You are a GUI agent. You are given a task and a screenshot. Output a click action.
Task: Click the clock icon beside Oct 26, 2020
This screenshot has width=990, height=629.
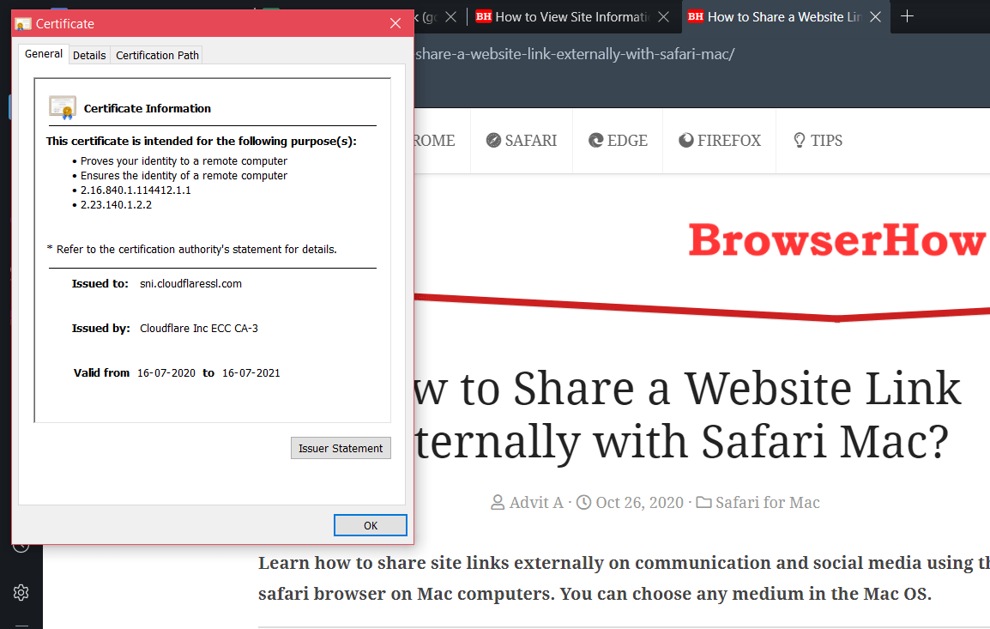(584, 503)
